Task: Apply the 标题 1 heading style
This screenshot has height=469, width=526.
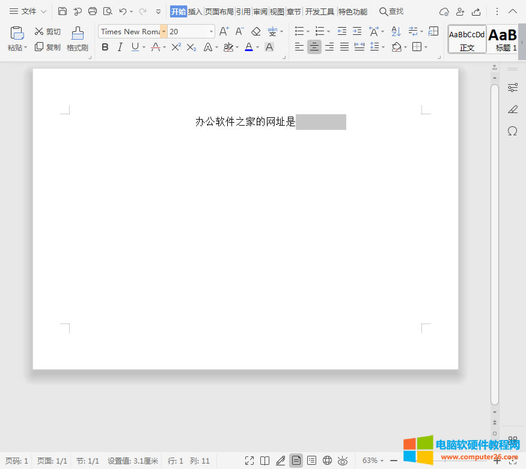Action: [504, 39]
